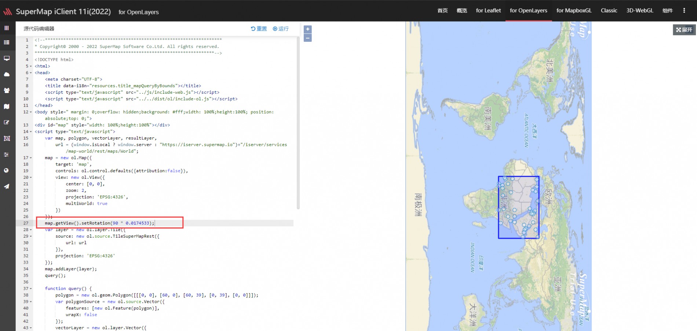
Task: Open the 首页 nav item
Action: click(442, 11)
